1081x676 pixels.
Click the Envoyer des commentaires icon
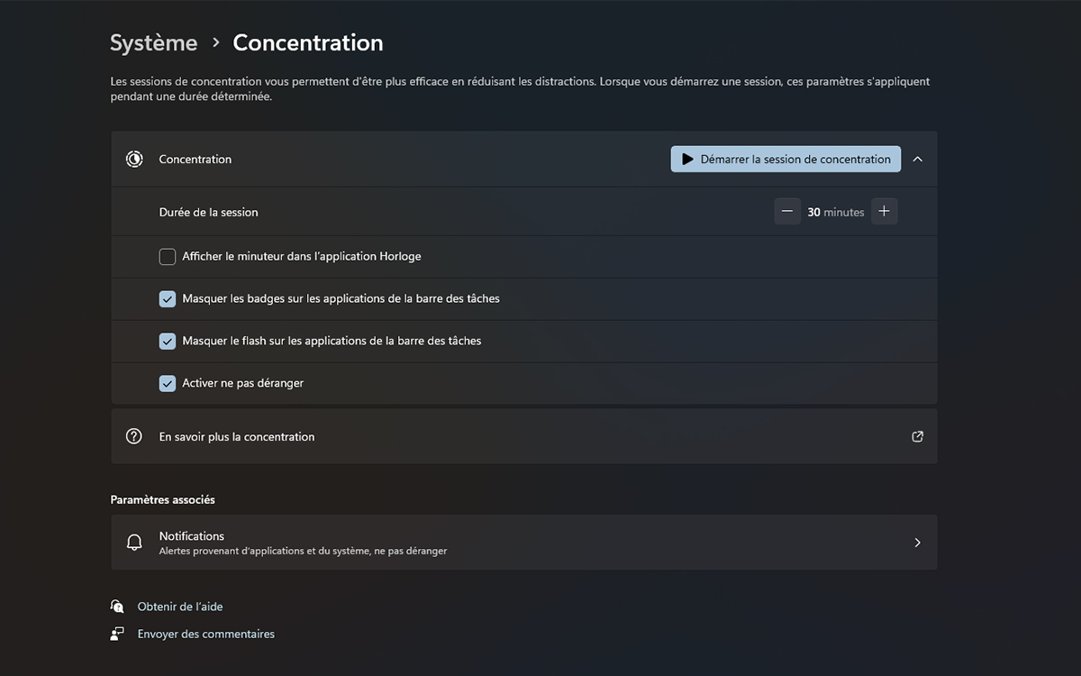click(117, 634)
